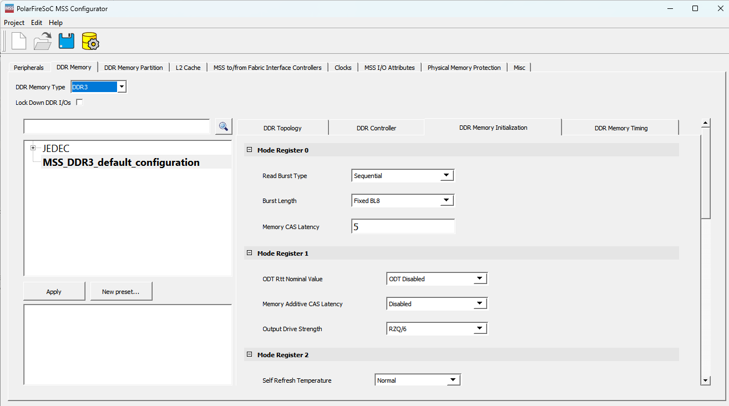Select the DDR Memory Initialization sub-tab
The height and width of the screenshot is (406, 729).
coord(493,127)
